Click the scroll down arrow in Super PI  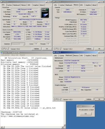(65, 125)
